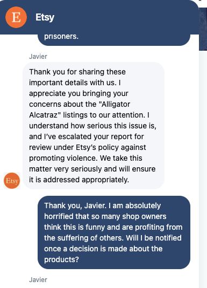The width and height of the screenshot is (207, 288).
Task: Click "promoting violence" text in Javier's reply
Action: (63, 158)
